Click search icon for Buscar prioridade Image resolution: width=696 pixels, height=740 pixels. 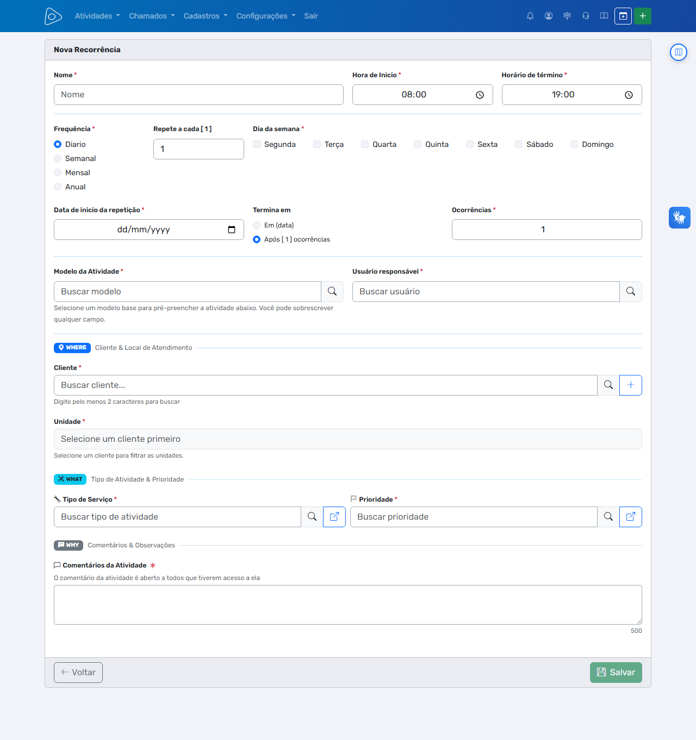pyautogui.click(x=608, y=517)
